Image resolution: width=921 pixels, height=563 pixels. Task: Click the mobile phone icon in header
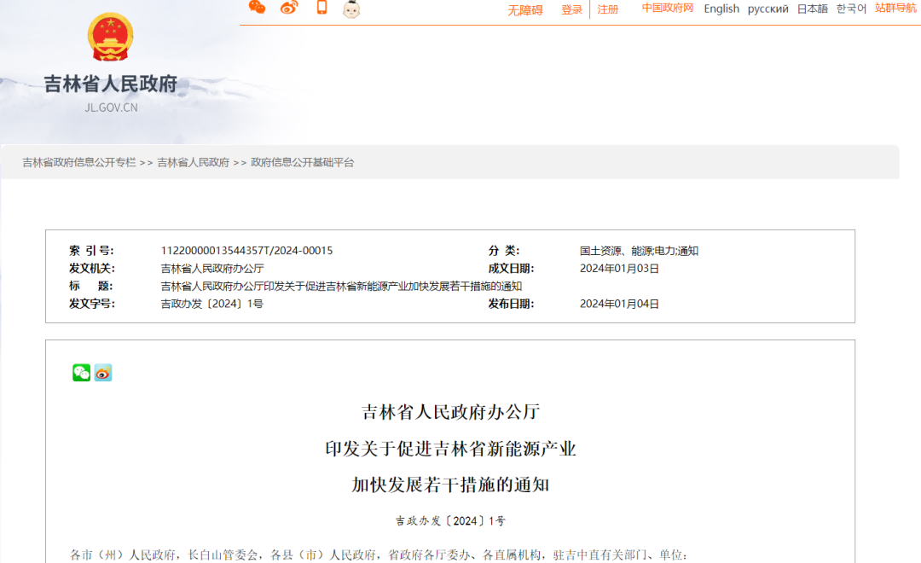pyautogui.click(x=321, y=8)
